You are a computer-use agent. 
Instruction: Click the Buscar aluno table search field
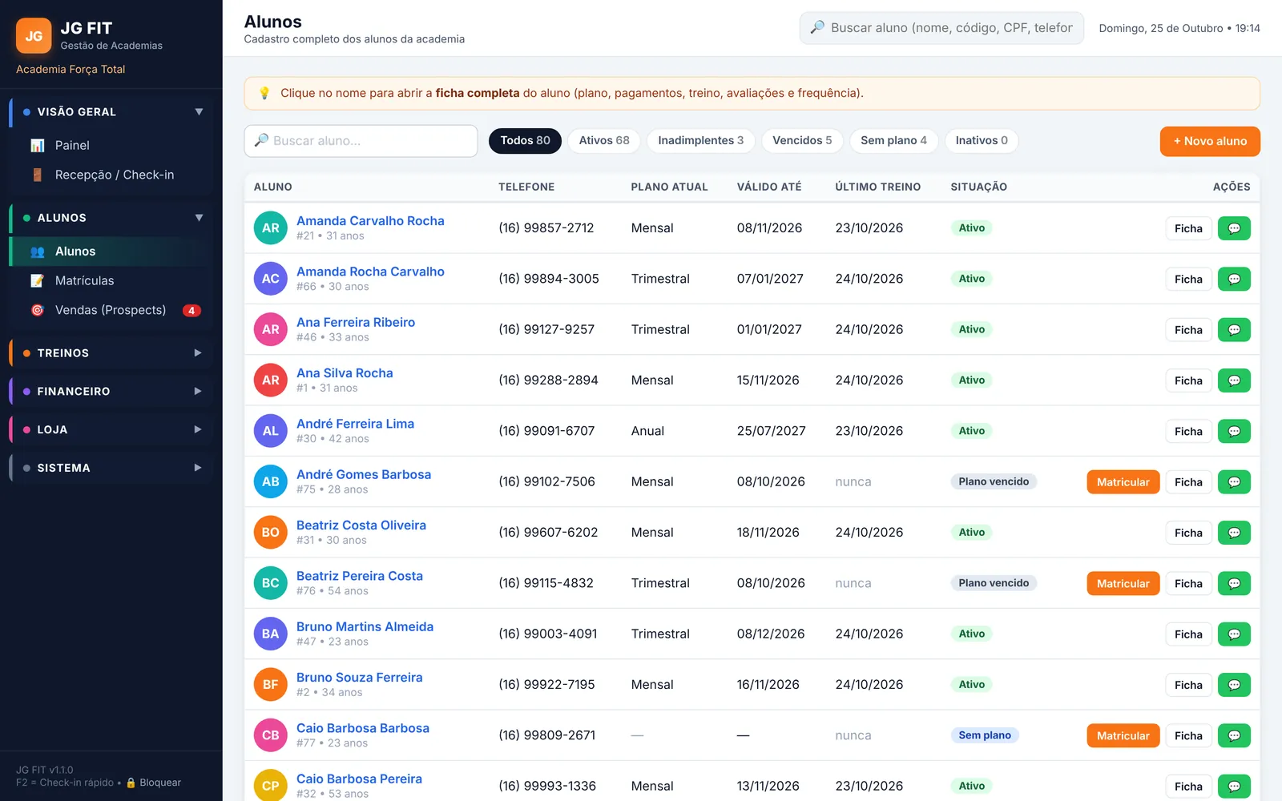[361, 141]
